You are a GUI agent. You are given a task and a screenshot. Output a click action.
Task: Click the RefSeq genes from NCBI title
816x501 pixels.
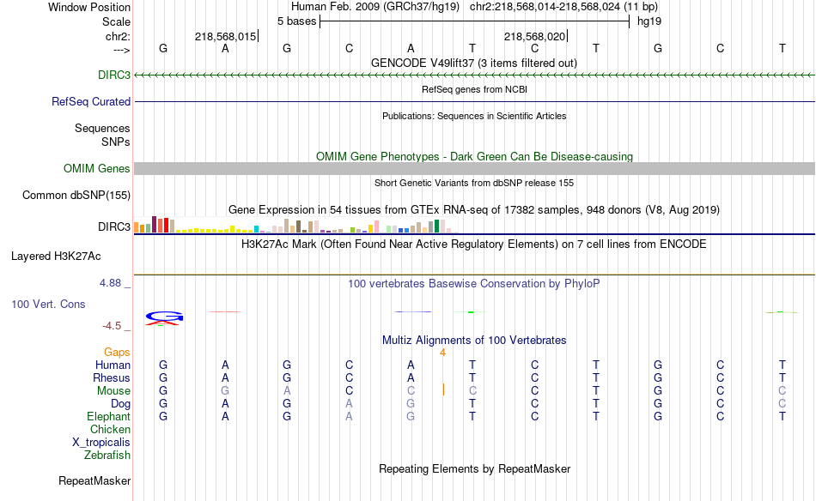click(474, 89)
